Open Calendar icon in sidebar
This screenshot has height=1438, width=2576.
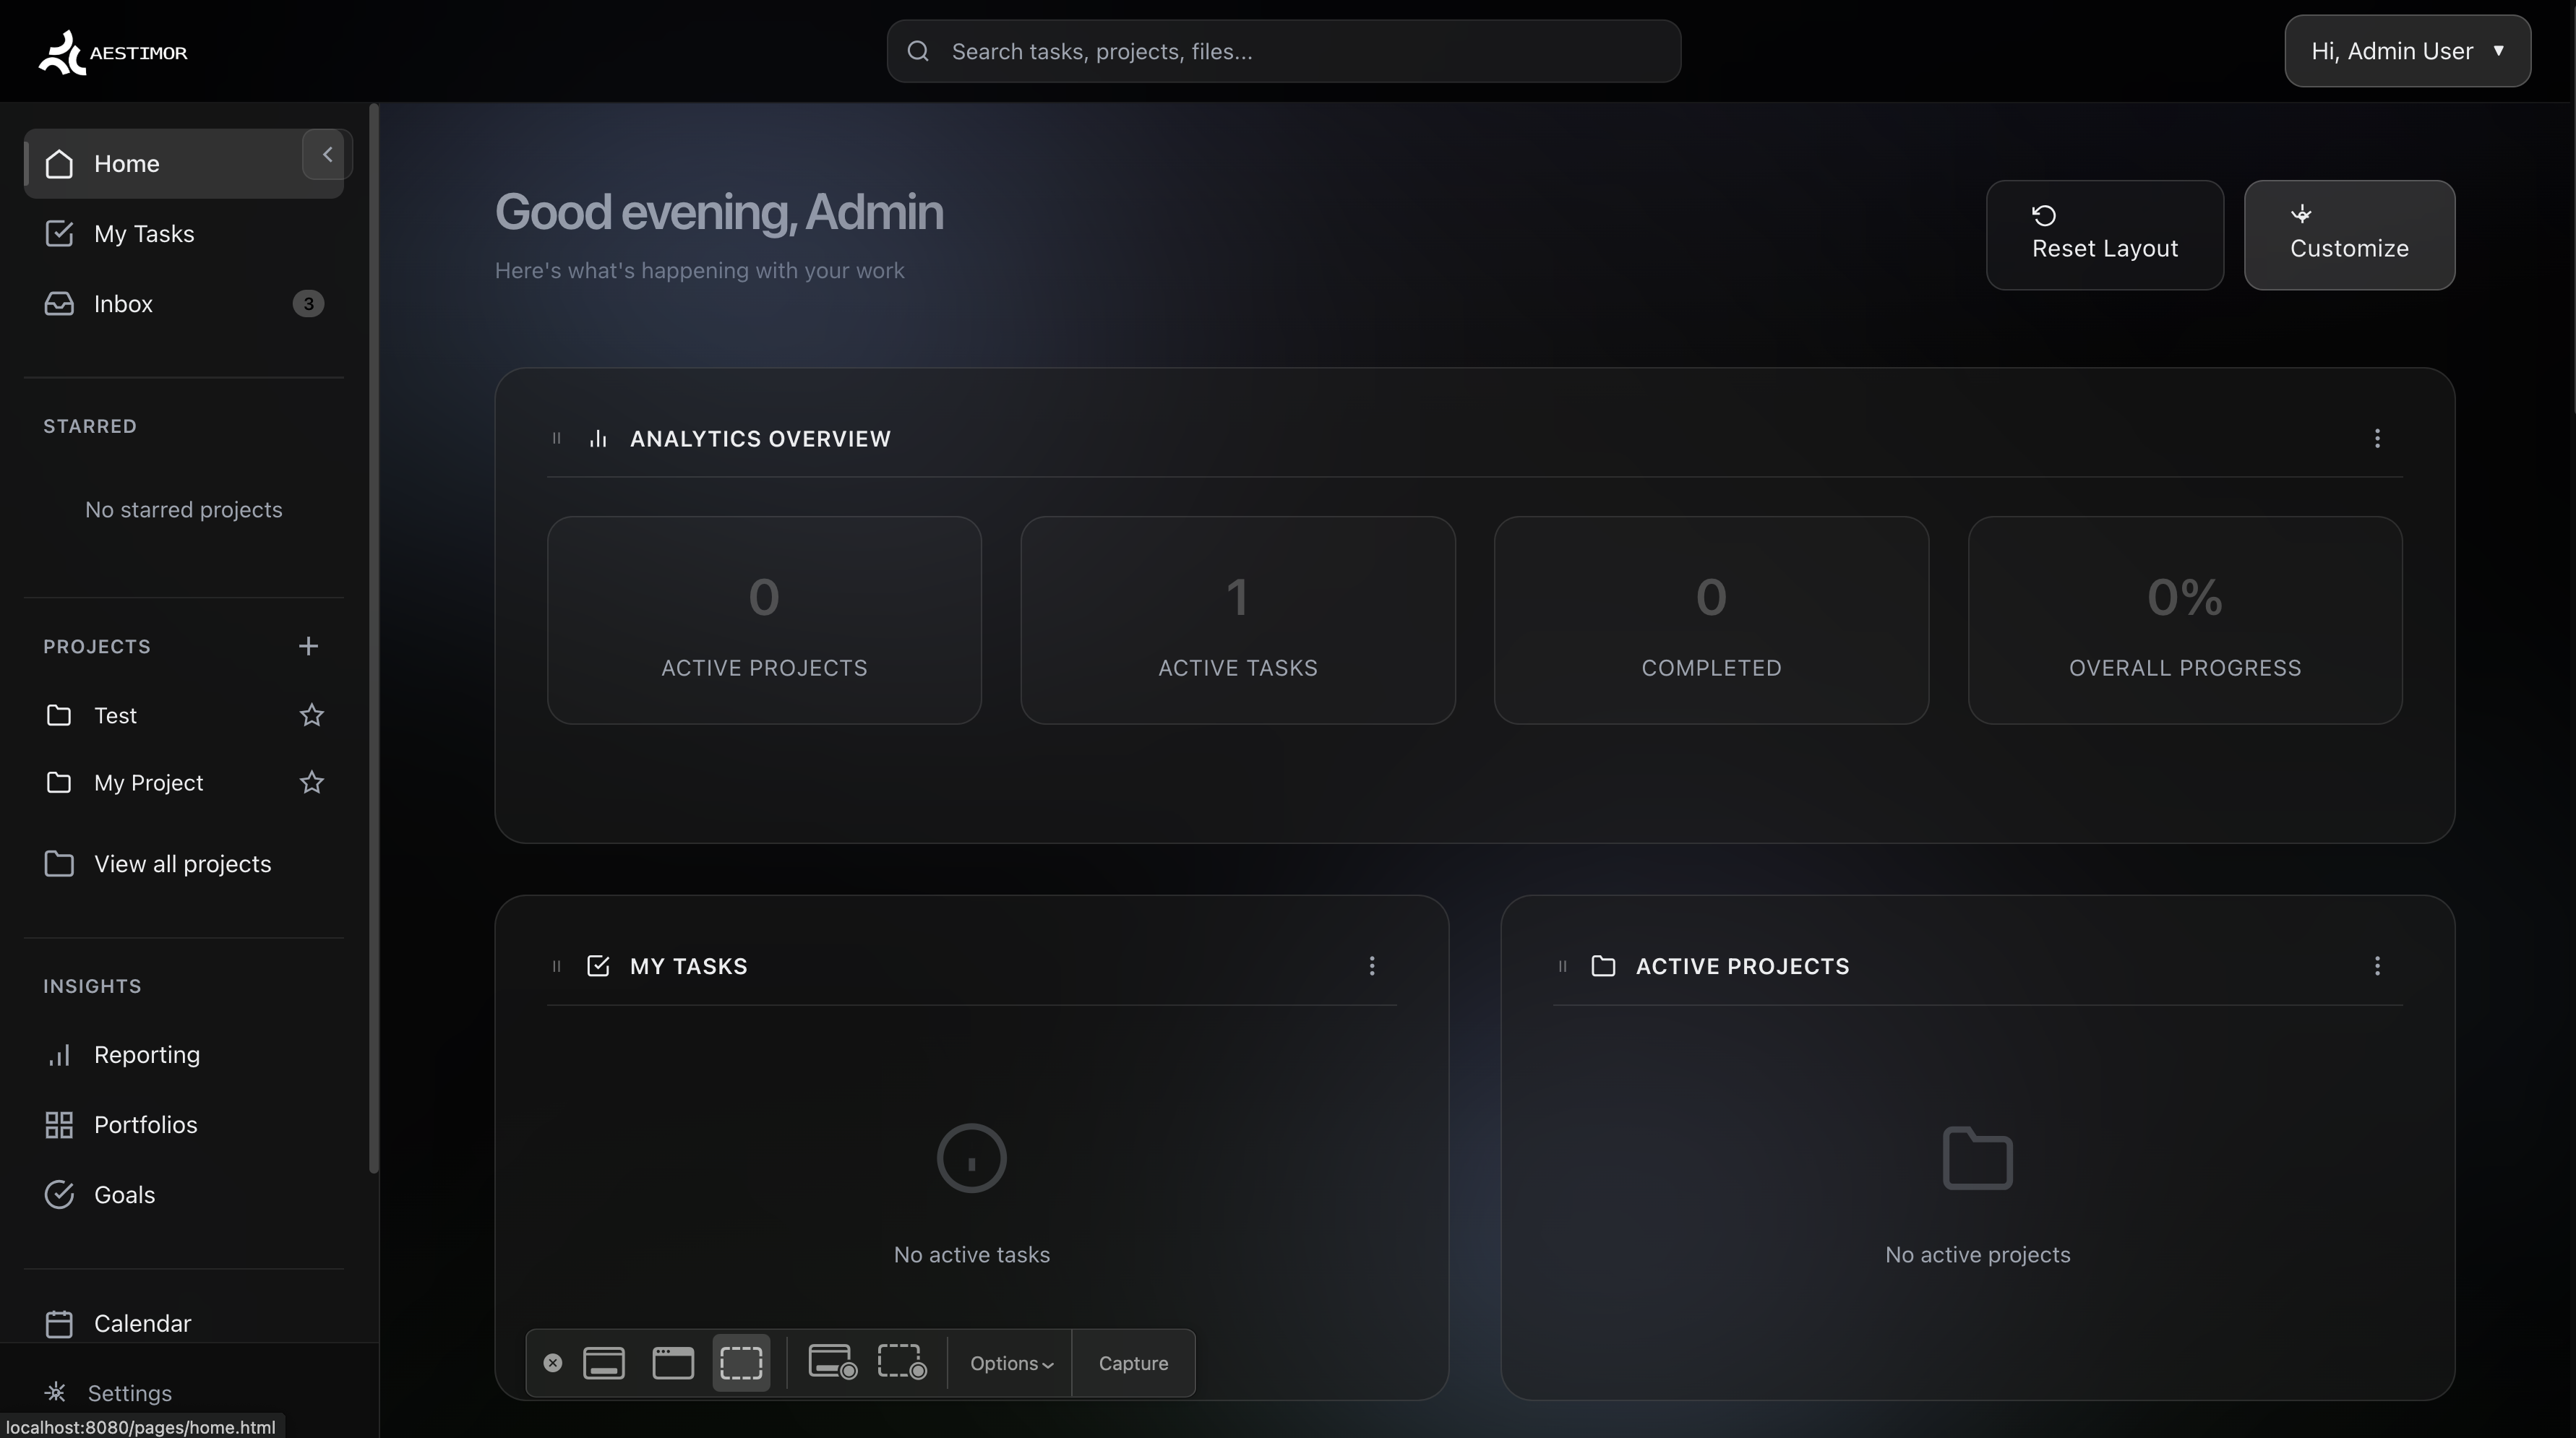point(59,1324)
